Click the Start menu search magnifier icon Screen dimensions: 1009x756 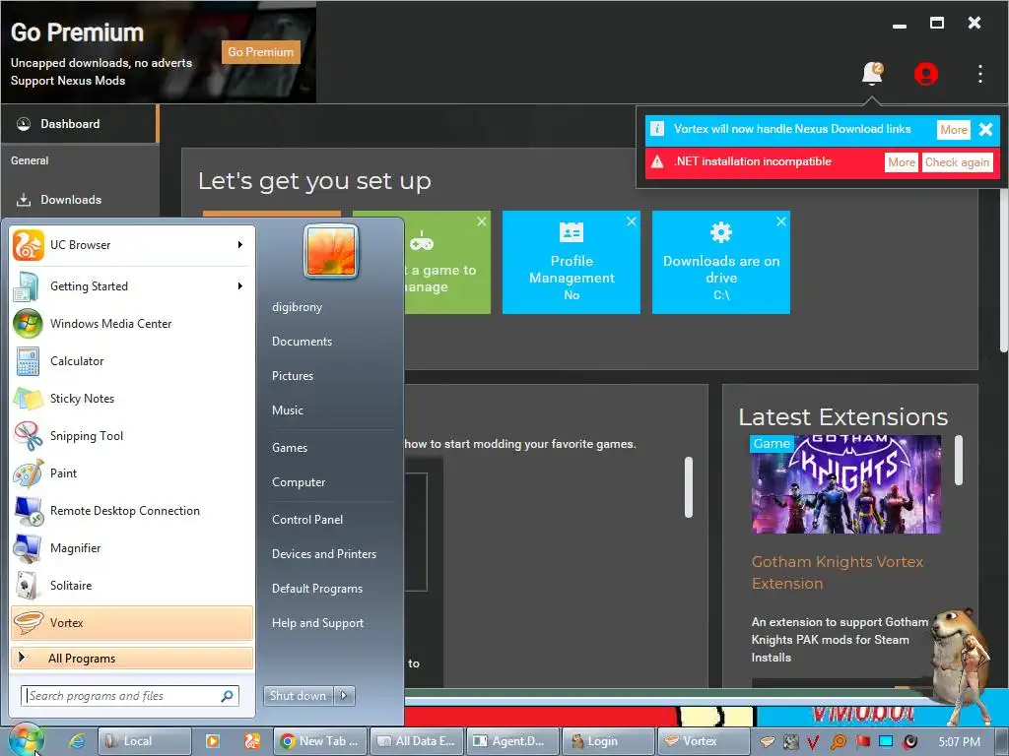[228, 696]
